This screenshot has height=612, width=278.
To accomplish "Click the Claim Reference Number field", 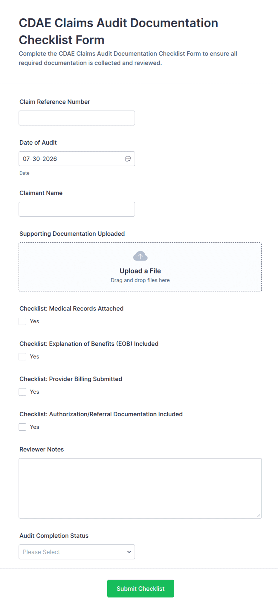I will 77,118.
